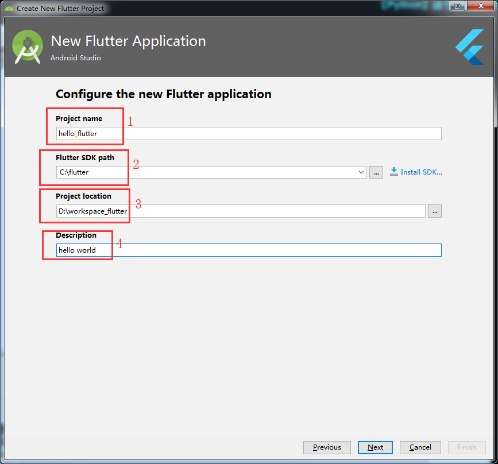Screen dimensions: 498x464
Task: Click the download icon beside Install SDK
Action: pyautogui.click(x=394, y=172)
